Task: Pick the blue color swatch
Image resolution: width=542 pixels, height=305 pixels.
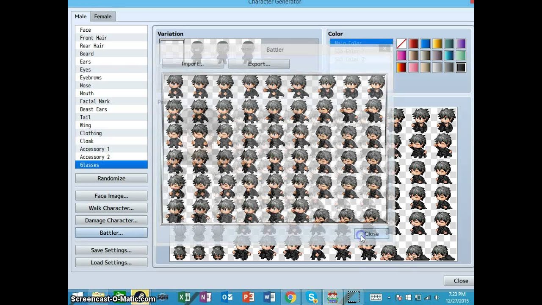Action: (x=425, y=44)
